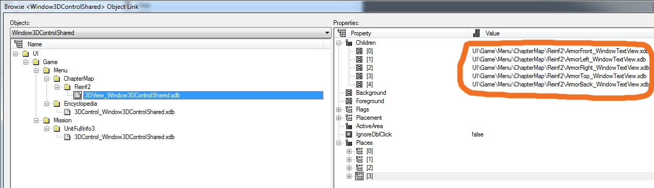The image size is (654, 188).
Task: Click Encyclopedia's 3DControl file icon
Action: (x=67, y=112)
